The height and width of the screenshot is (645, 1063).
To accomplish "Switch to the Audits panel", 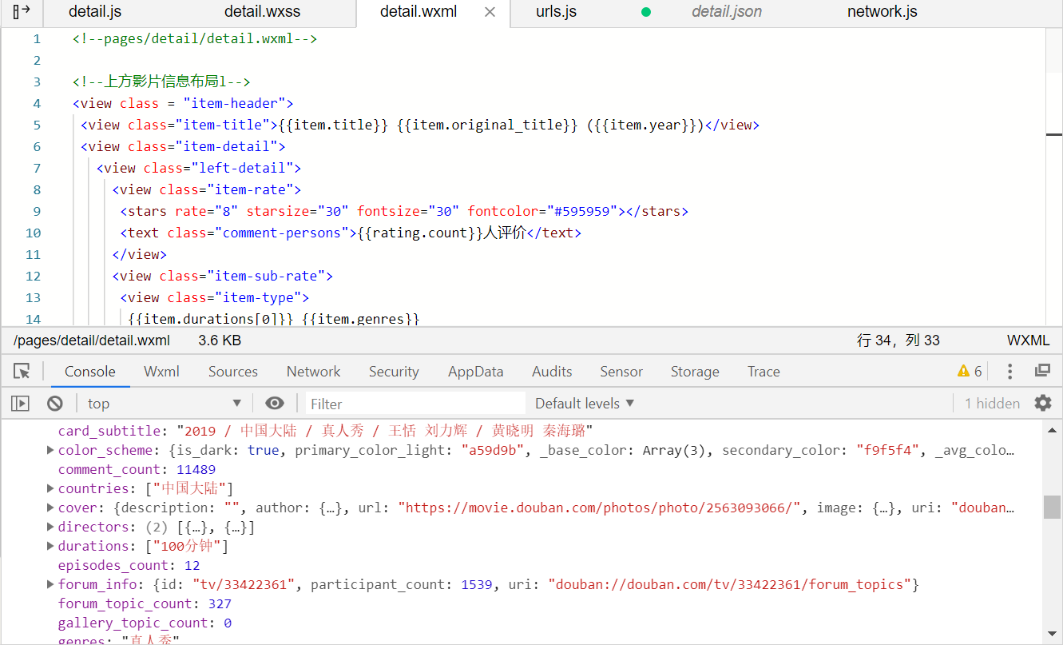I will [552, 372].
